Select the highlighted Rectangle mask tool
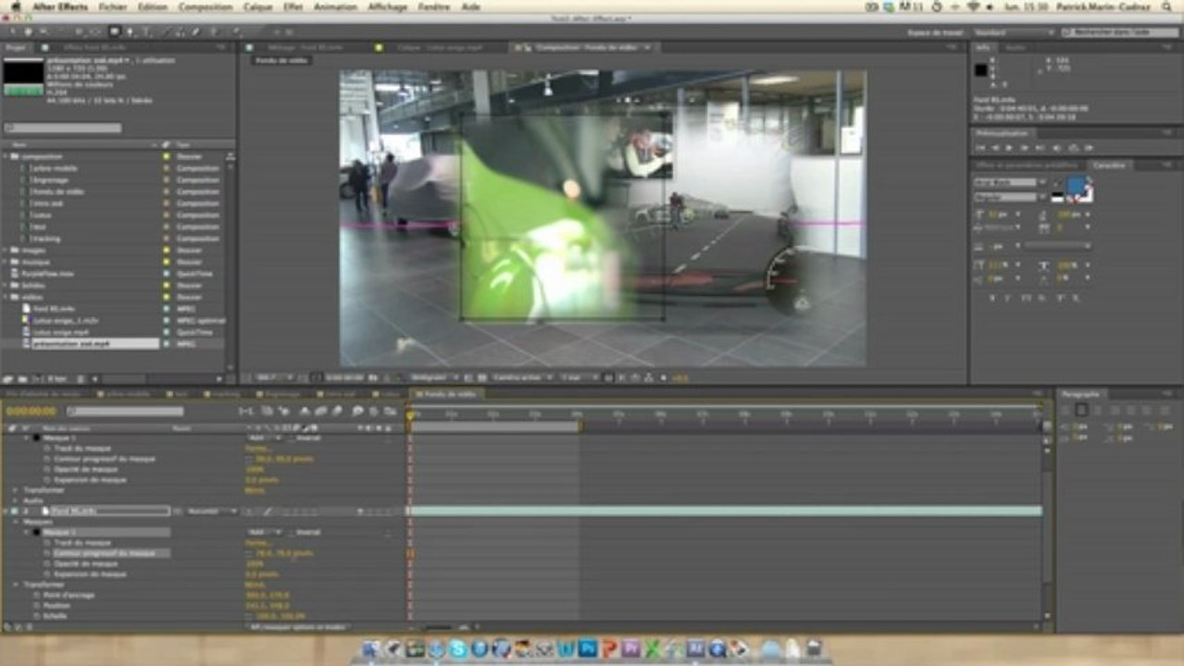Image resolution: width=1184 pixels, height=666 pixels. 115,31
